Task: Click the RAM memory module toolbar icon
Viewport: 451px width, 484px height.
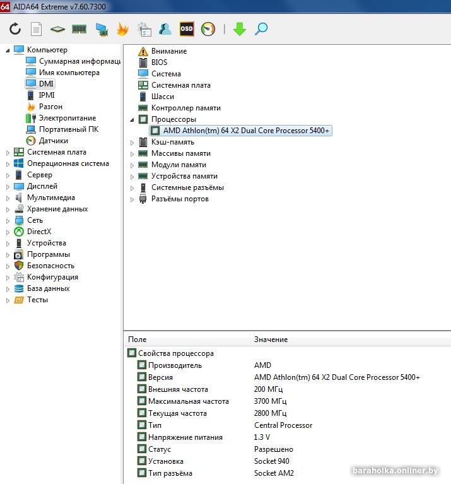Action: pyautogui.click(x=79, y=29)
